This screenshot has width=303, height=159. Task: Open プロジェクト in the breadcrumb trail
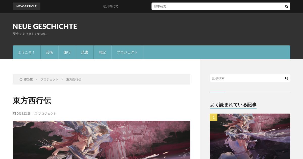49,79
